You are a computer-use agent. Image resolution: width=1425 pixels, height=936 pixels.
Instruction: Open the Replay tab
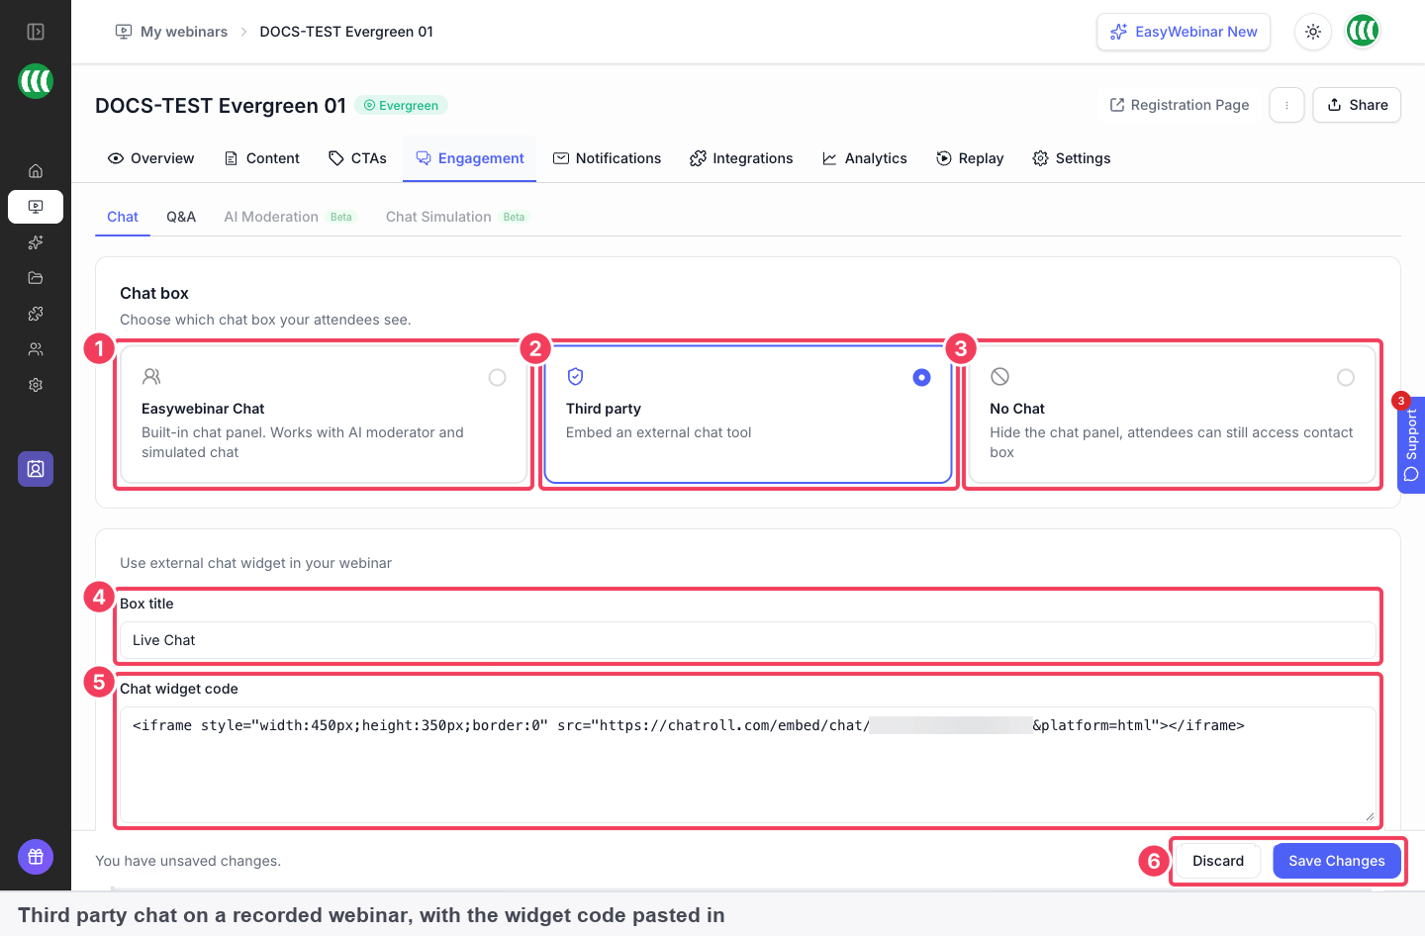(970, 158)
